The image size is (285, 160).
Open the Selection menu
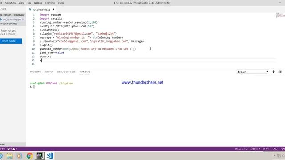[10, 3]
